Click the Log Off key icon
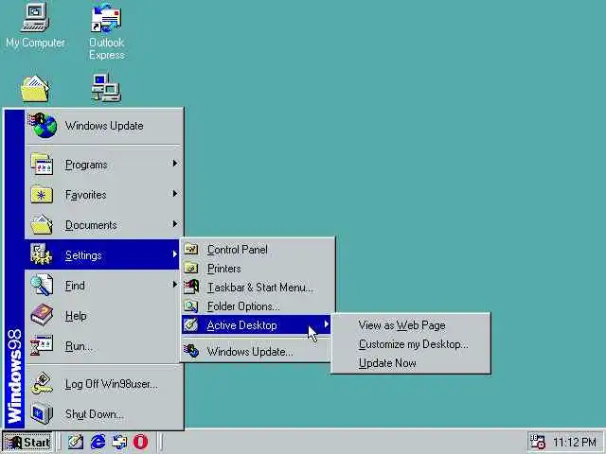606x454 pixels. click(42, 383)
